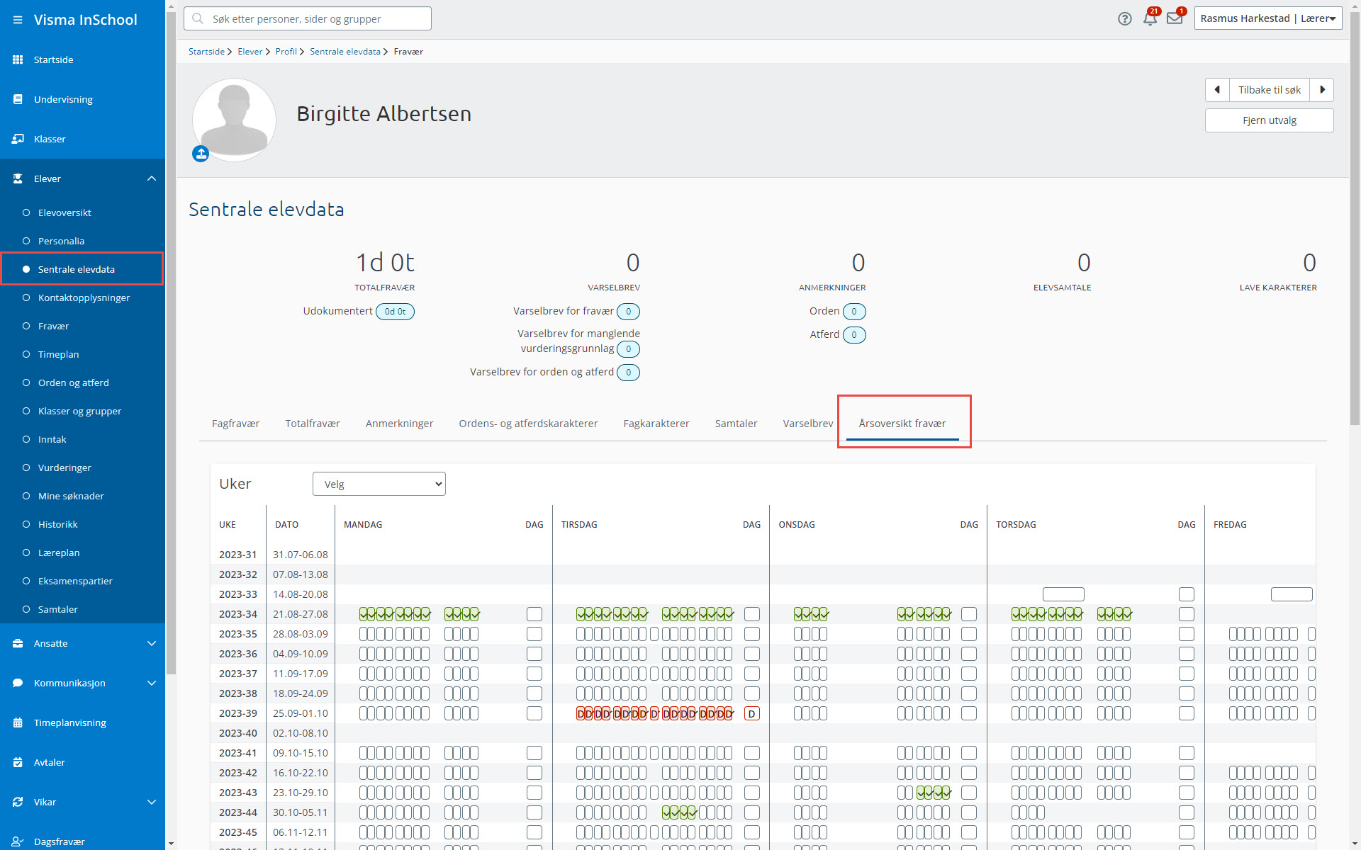The height and width of the screenshot is (850, 1361).
Task: Follow the Profil breadcrumb link
Action: click(286, 52)
